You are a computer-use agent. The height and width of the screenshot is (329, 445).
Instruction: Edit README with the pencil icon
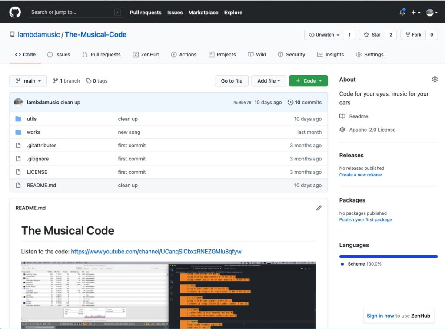319,208
